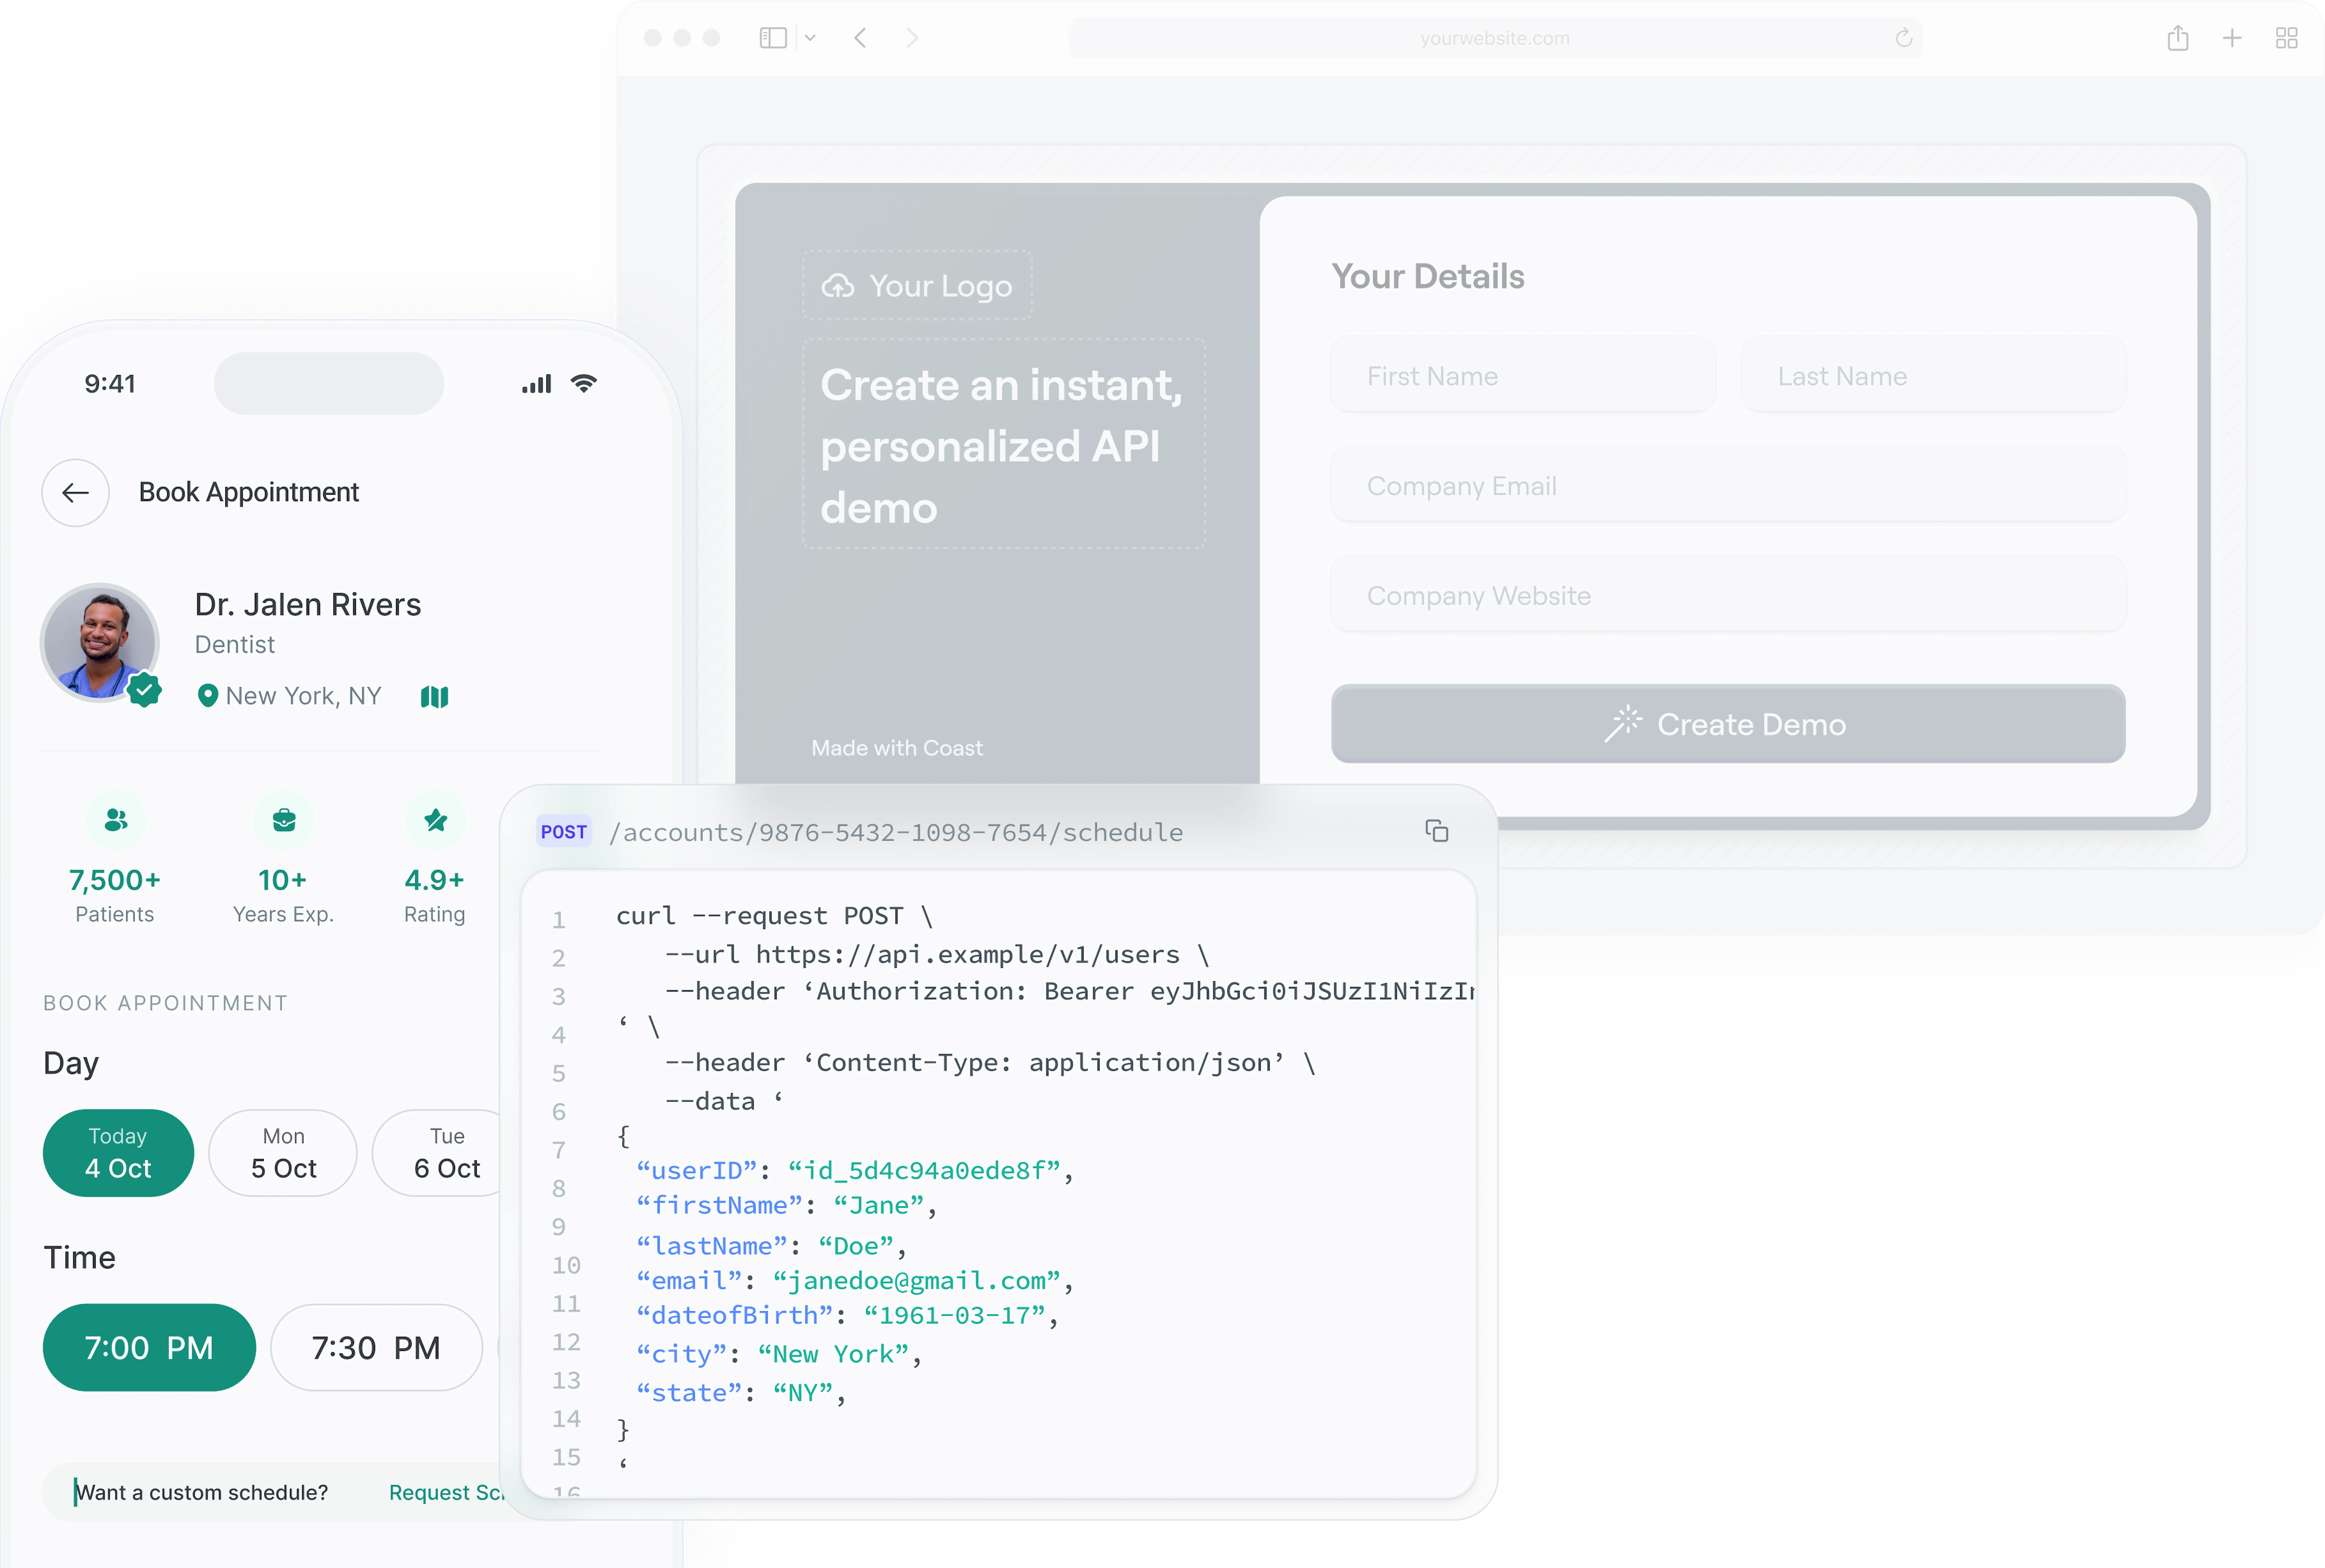Image resolution: width=2325 pixels, height=1568 pixels.
Task: Click the "firstName": "Jane" JSON line
Action: [x=787, y=1206]
